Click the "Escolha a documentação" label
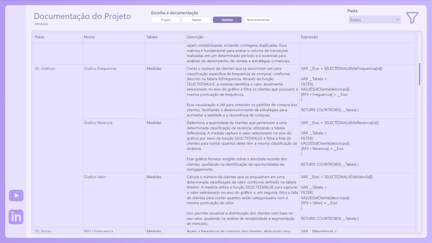The image size is (432, 243). click(174, 13)
